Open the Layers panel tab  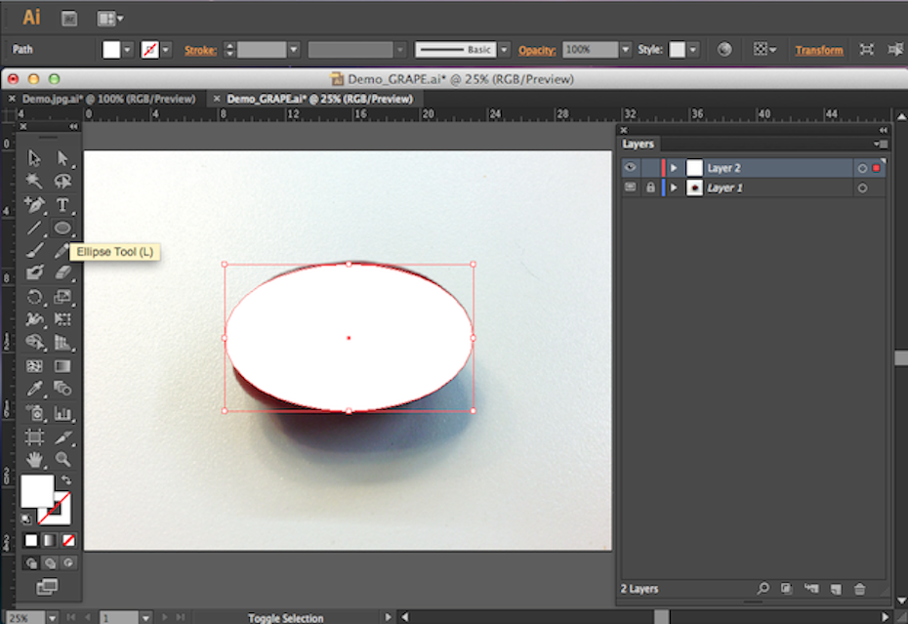coord(639,145)
